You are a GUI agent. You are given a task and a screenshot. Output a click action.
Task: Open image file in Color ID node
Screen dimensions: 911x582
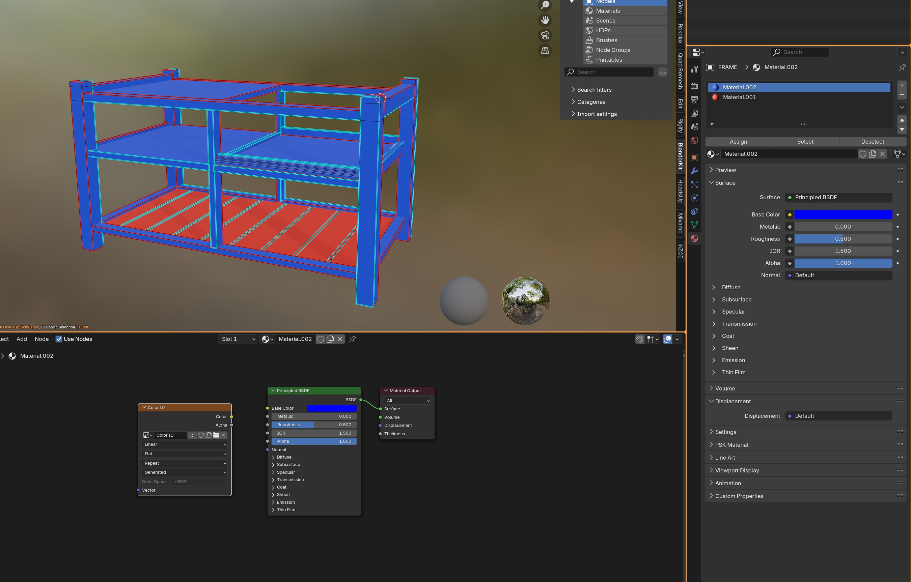click(216, 435)
